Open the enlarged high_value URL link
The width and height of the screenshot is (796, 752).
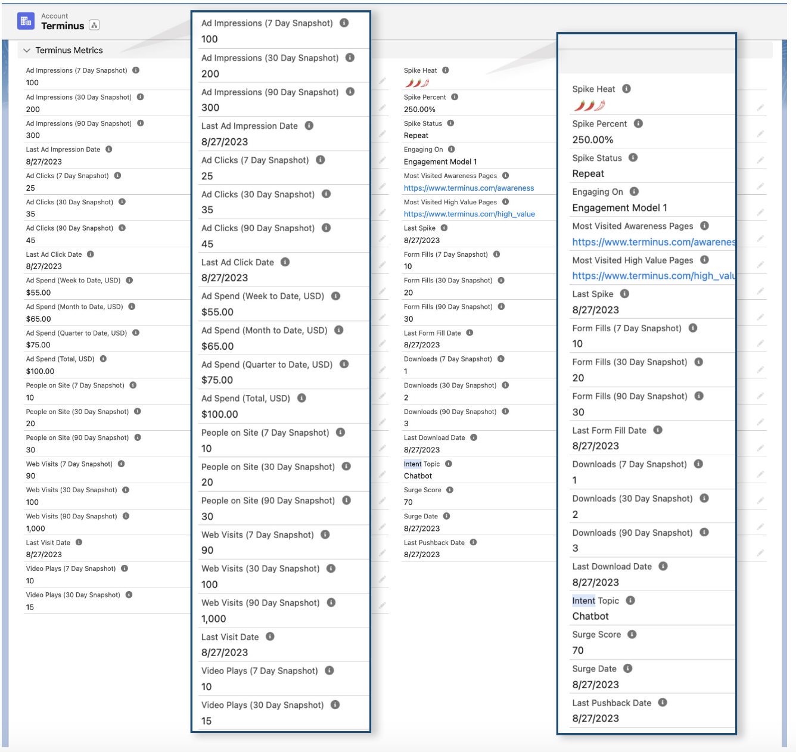[654, 276]
